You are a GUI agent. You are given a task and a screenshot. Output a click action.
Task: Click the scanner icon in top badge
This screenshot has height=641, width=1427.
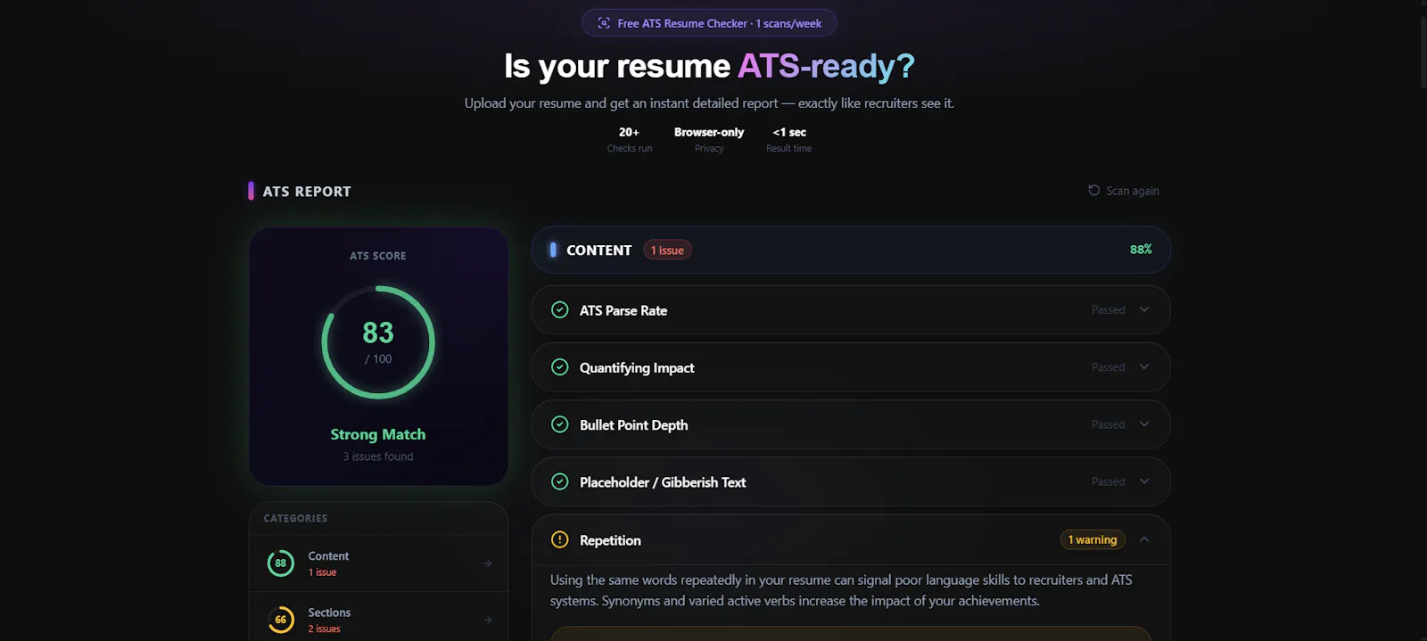tap(604, 23)
